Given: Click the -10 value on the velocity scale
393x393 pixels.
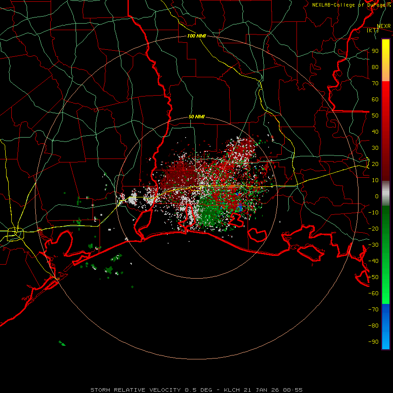Looking at the screenshot, I should [x=373, y=213].
